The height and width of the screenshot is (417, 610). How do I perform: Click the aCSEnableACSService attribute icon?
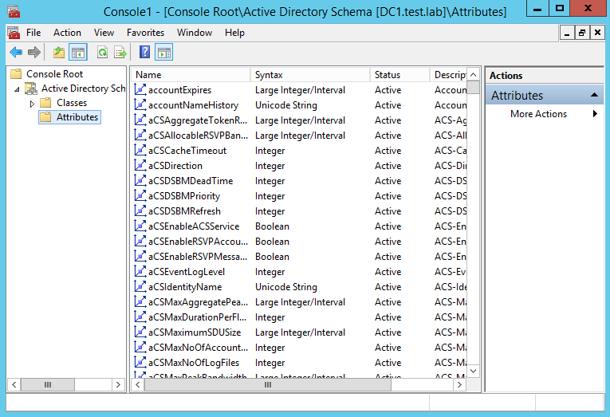(140, 226)
